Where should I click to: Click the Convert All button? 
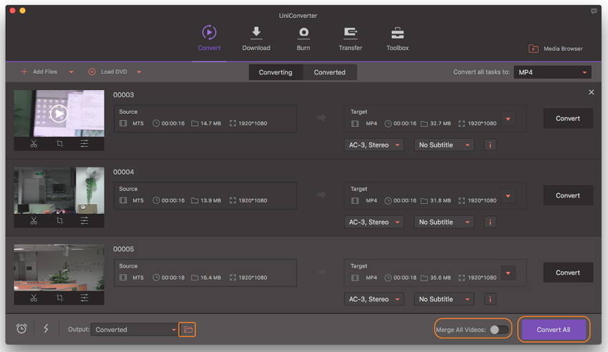(x=554, y=330)
